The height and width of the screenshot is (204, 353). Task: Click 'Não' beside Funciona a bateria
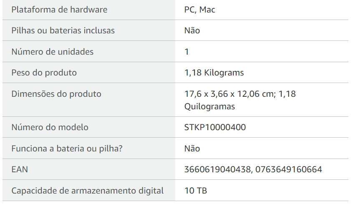192,149
